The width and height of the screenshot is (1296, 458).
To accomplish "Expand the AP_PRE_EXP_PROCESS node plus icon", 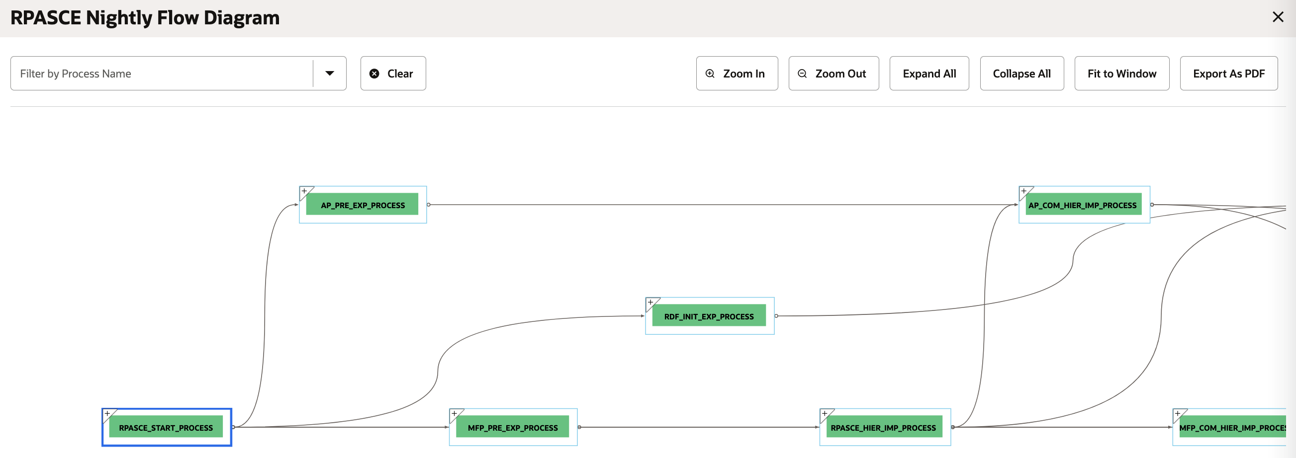I will point(304,191).
